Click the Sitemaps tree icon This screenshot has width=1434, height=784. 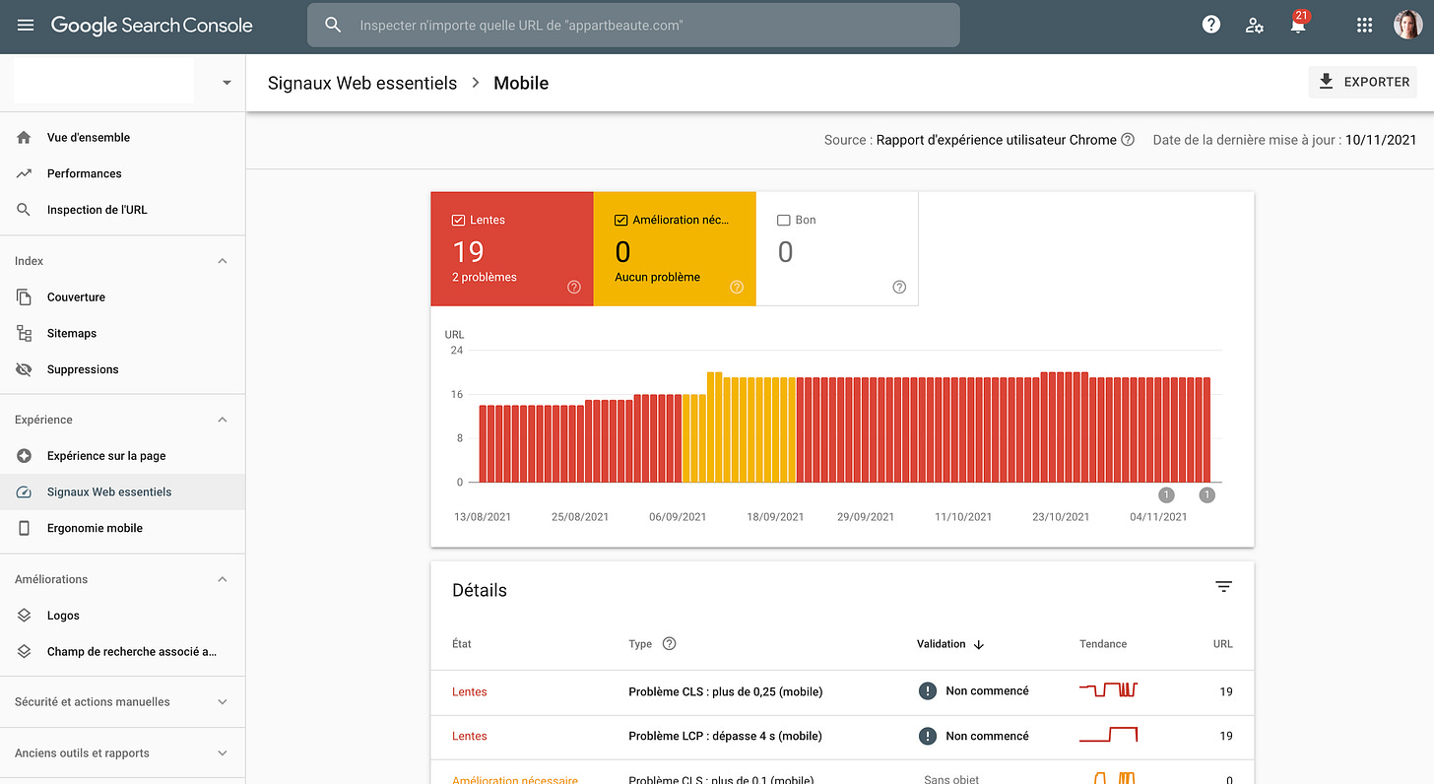pos(25,333)
